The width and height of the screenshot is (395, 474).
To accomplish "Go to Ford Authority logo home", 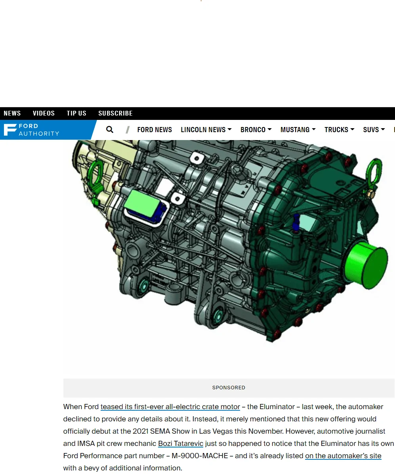I will pyautogui.click(x=31, y=130).
